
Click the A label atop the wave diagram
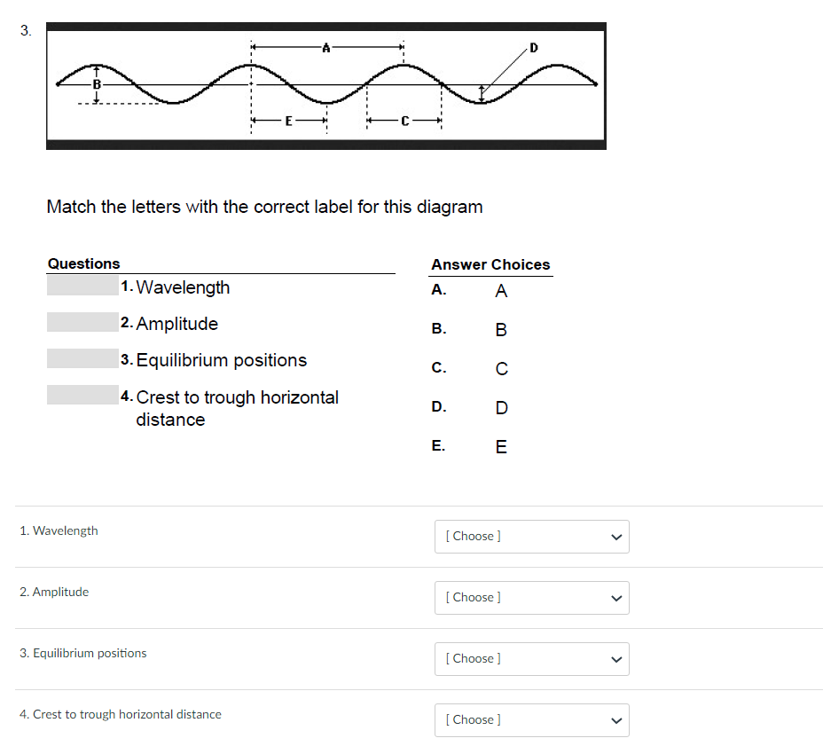coord(325,46)
